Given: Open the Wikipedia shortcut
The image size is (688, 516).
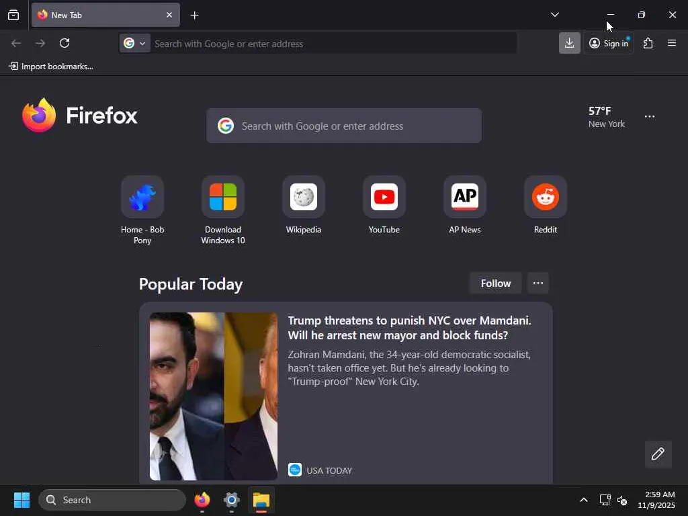Looking at the screenshot, I should pos(304,206).
